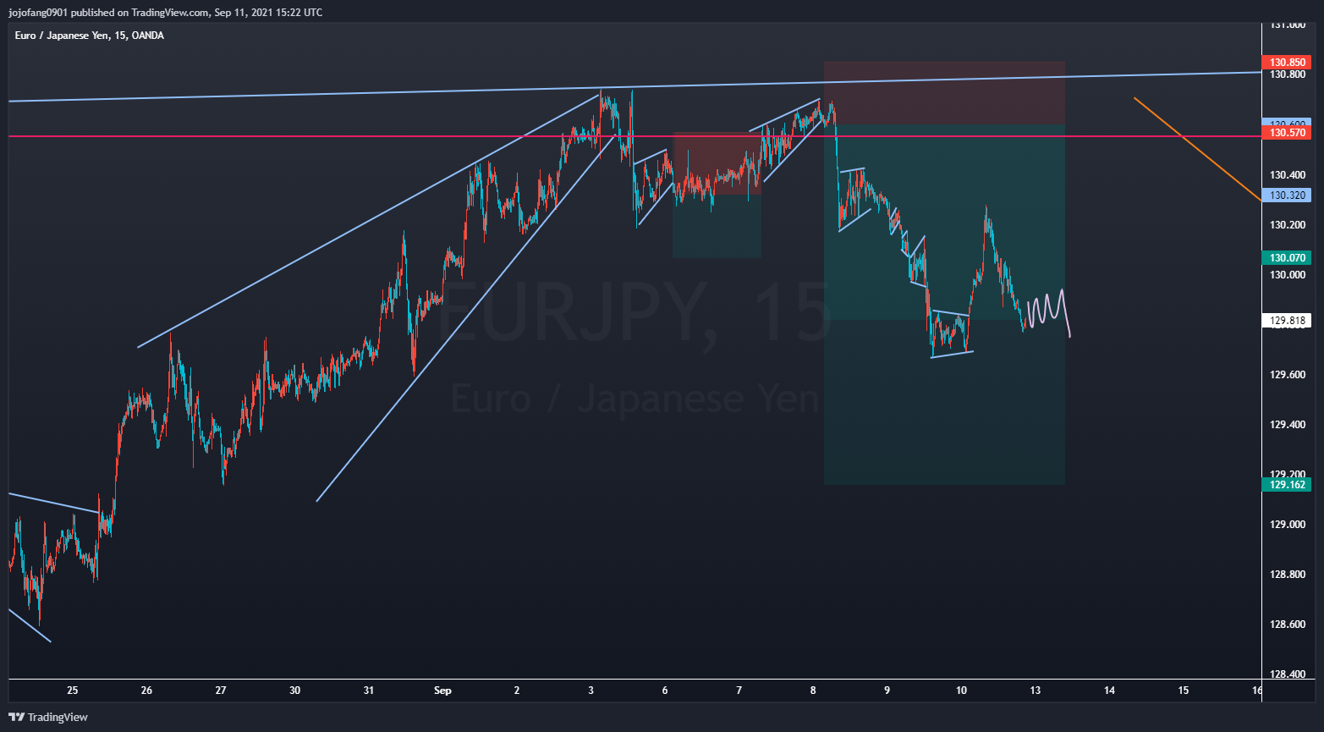Click the 130.800 price axis value
Image resolution: width=1324 pixels, height=732 pixels.
[x=1288, y=74]
